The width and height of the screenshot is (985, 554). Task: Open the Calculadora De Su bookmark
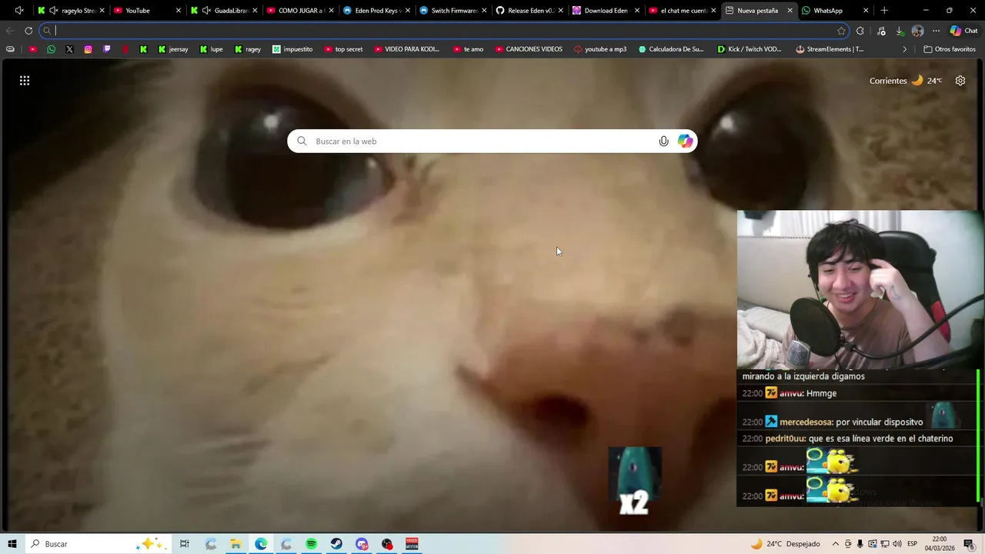click(x=671, y=49)
